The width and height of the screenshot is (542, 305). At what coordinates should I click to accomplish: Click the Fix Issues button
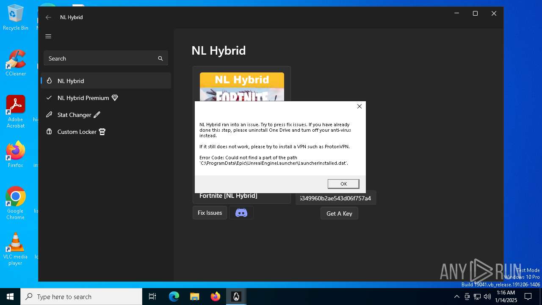(210, 213)
